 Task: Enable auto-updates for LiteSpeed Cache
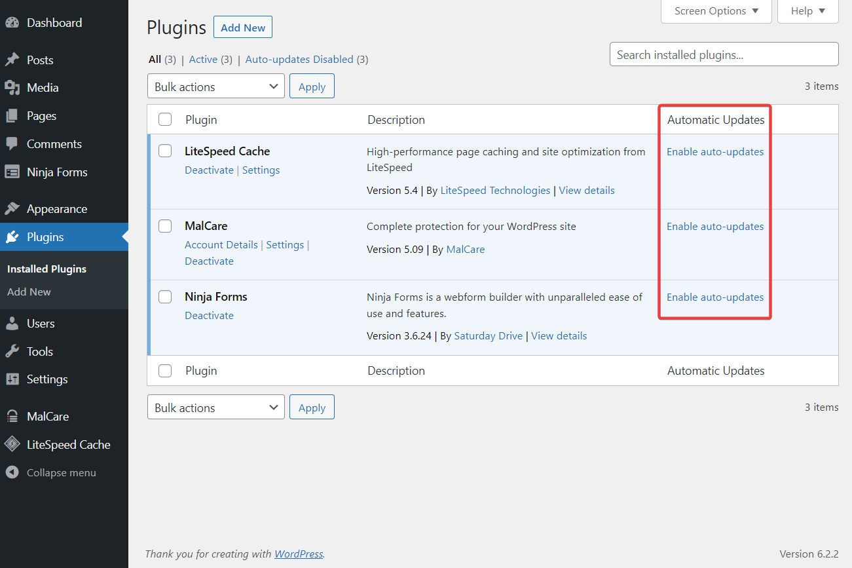(x=715, y=152)
